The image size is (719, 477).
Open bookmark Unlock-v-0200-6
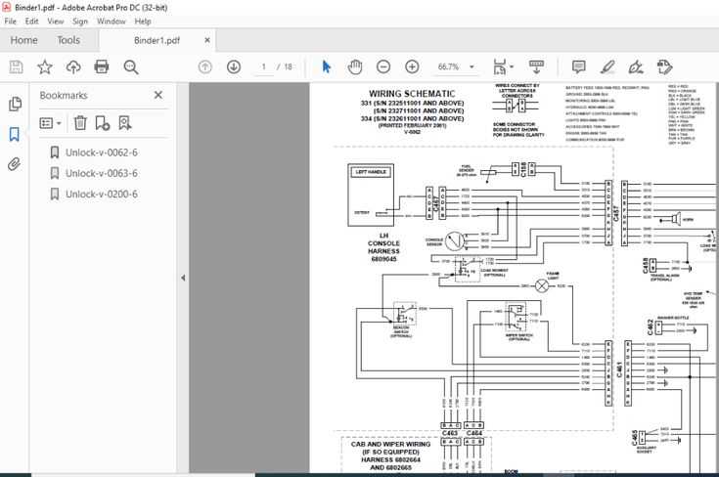pyautogui.click(x=102, y=194)
